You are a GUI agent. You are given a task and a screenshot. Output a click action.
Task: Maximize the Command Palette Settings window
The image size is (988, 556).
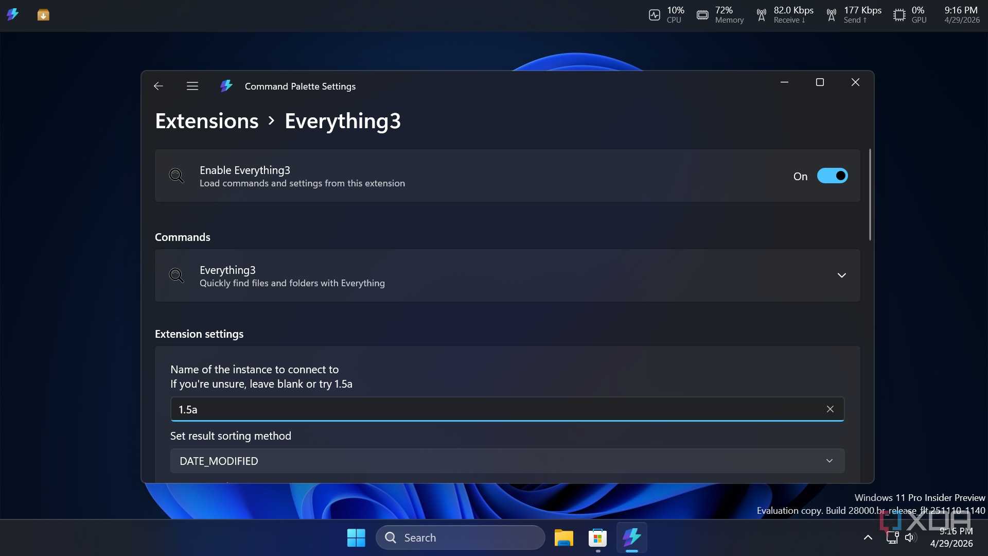[820, 82]
